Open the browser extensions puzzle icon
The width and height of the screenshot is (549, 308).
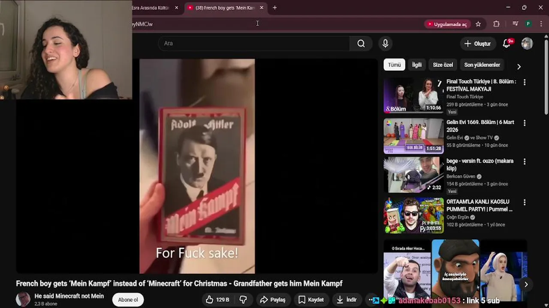(496, 24)
